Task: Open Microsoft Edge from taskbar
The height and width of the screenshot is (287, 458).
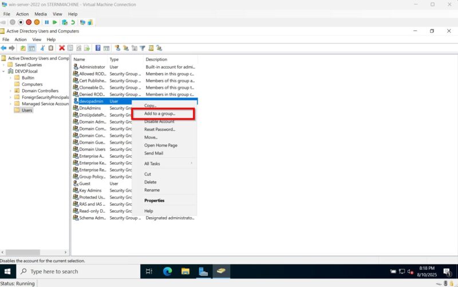Action: (x=167, y=272)
